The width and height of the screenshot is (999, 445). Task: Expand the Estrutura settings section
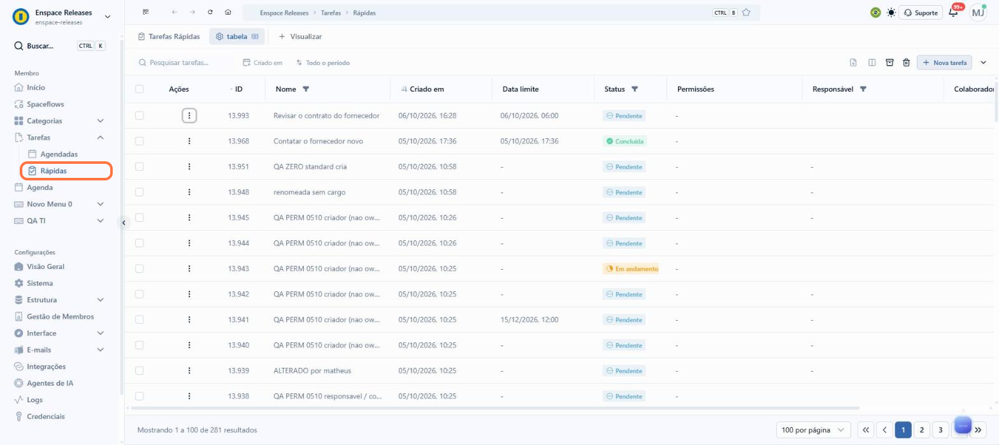coord(100,300)
